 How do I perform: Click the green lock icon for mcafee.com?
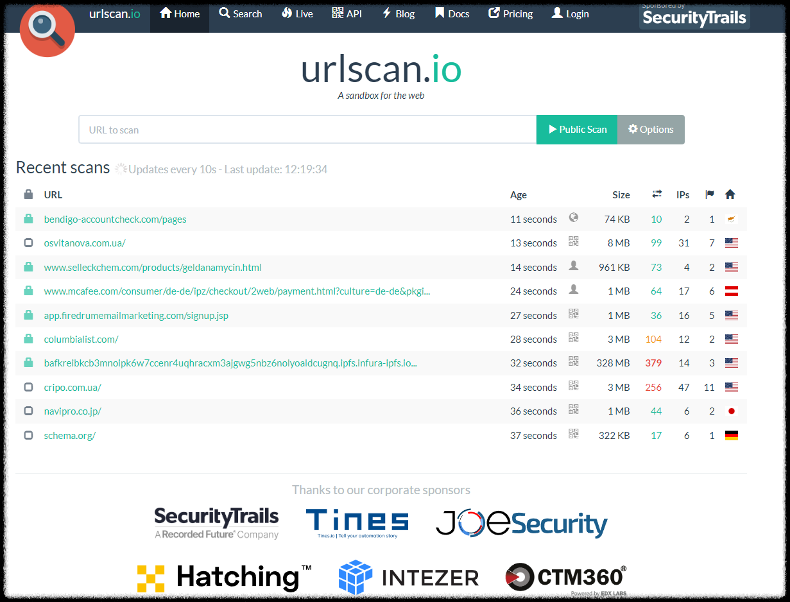point(28,291)
